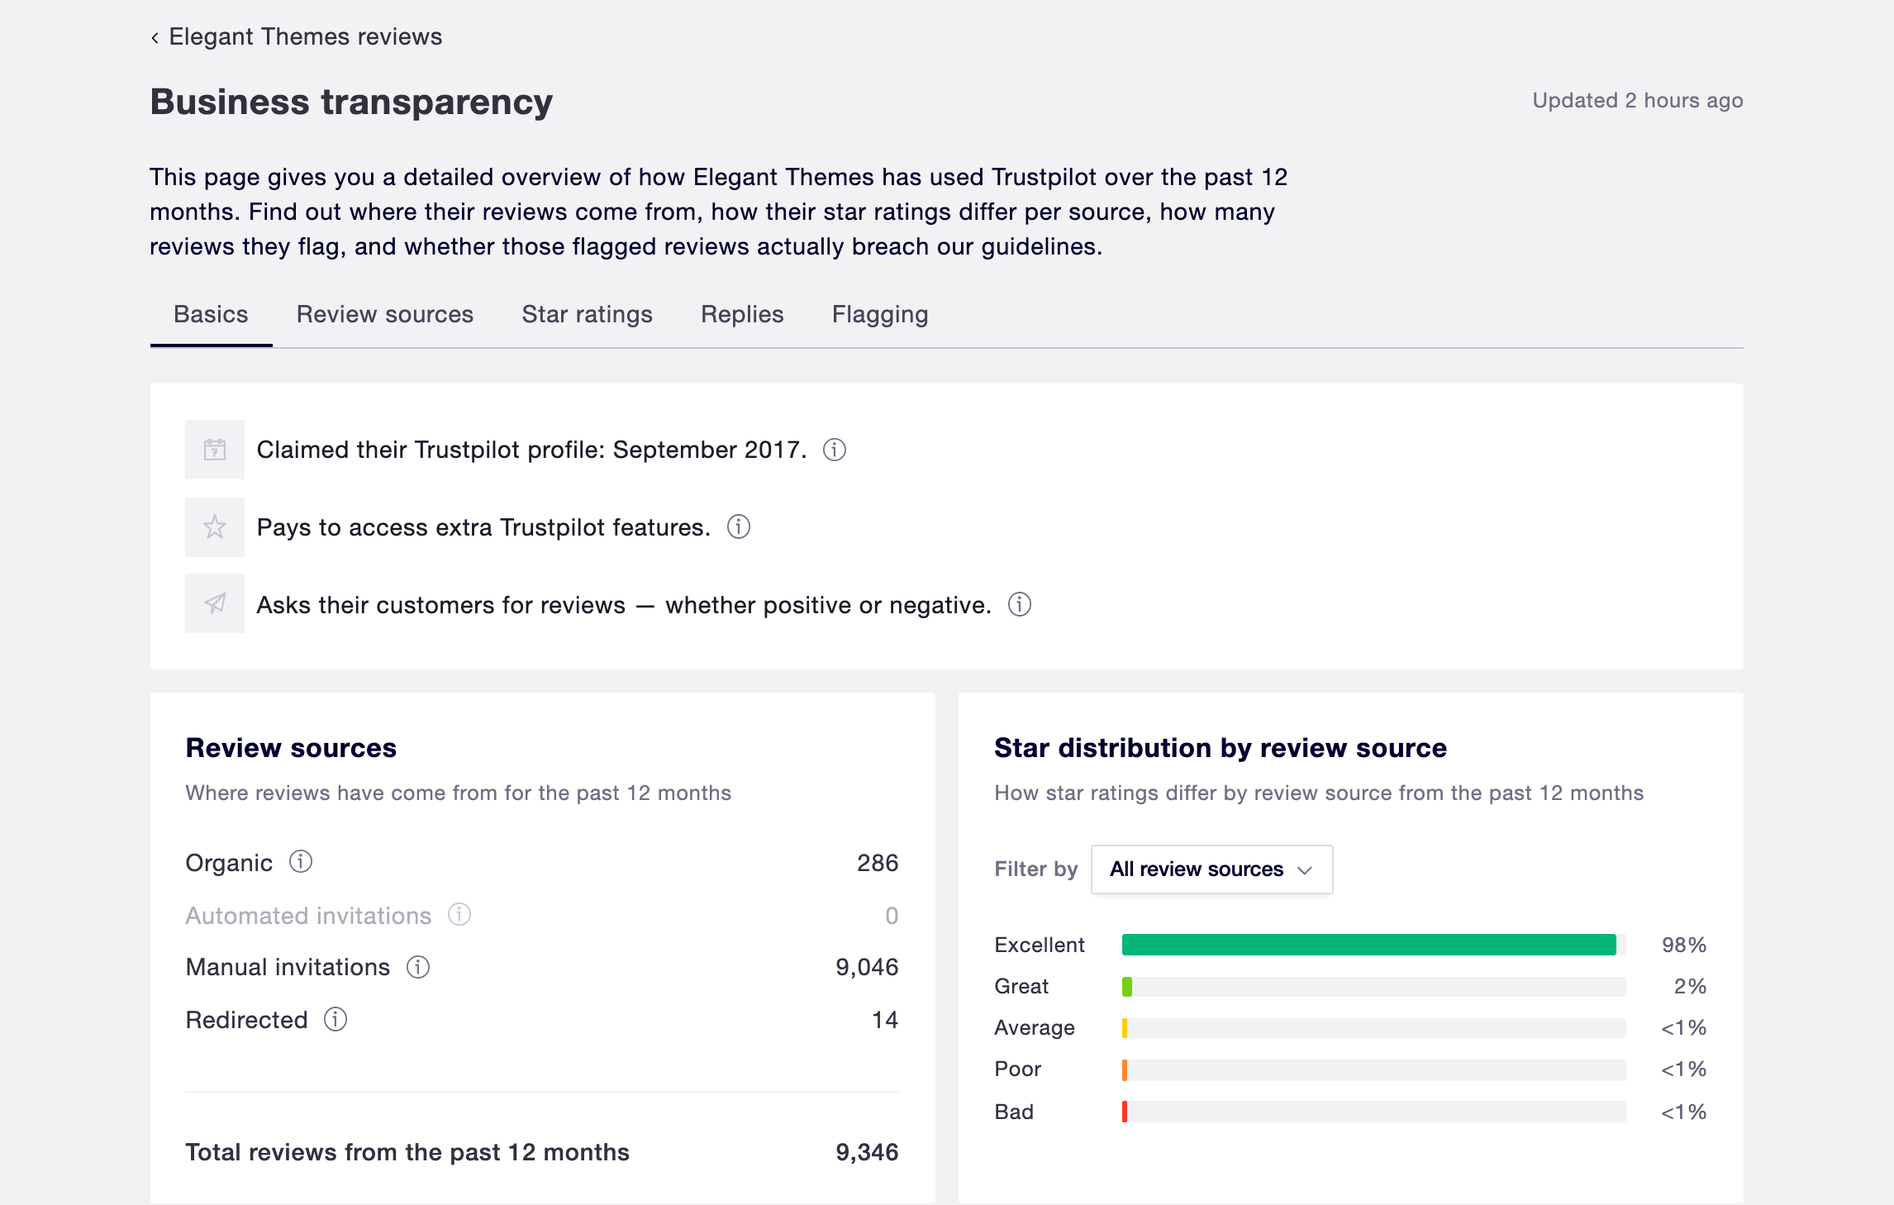Switch to the Replies tab
This screenshot has width=1894, height=1205.
coord(741,315)
